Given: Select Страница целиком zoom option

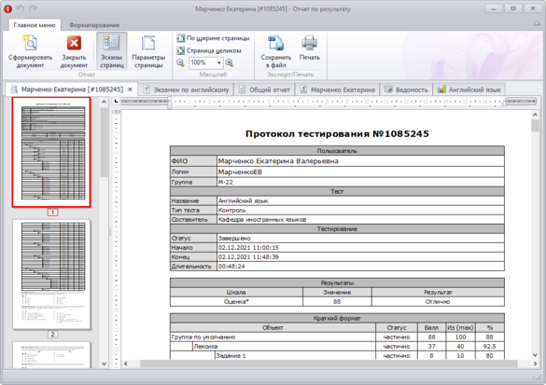Looking at the screenshot, I should (208, 50).
